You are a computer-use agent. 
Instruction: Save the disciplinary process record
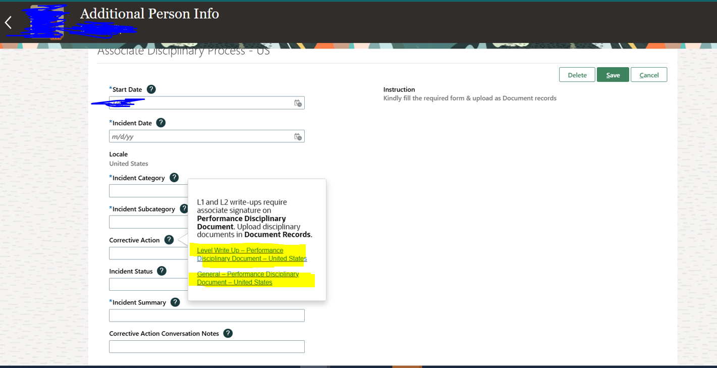[x=613, y=74]
